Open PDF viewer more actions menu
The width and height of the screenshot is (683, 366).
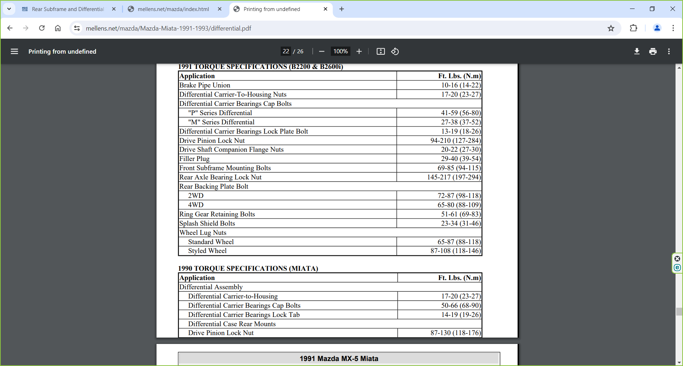[669, 52]
